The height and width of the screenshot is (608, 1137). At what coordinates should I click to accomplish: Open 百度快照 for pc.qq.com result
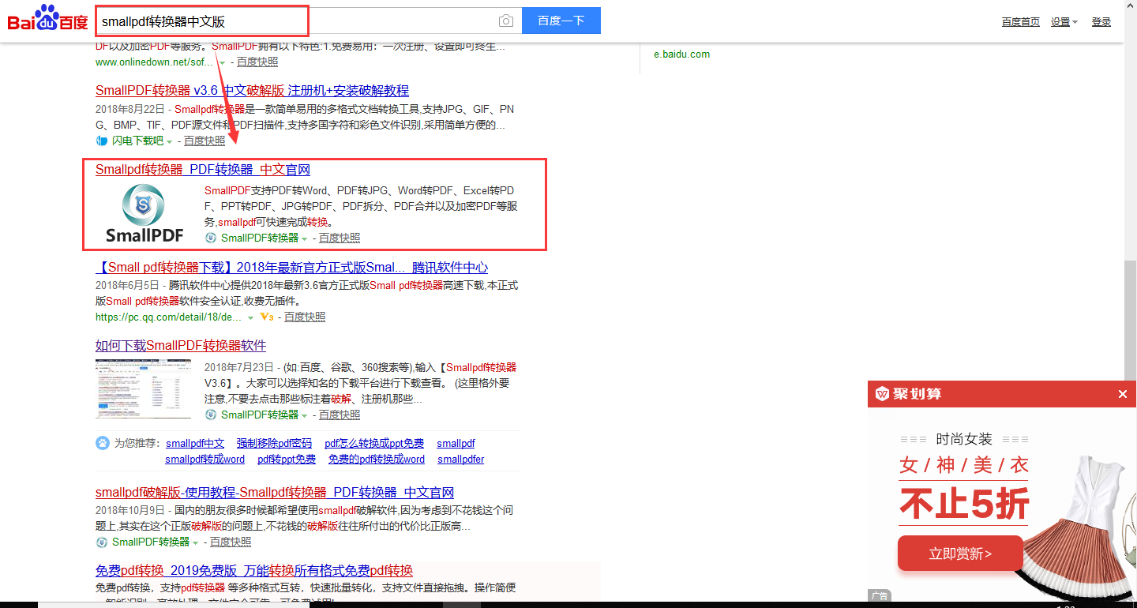click(x=305, y=317)
